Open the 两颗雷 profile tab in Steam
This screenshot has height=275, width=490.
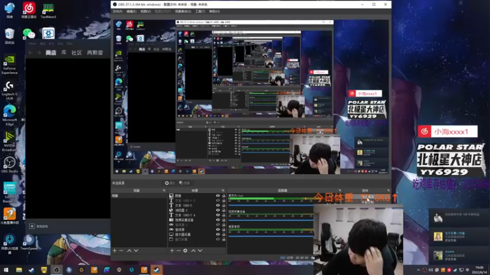[95, 53]
